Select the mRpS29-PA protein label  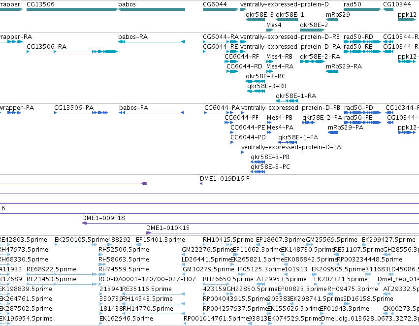[346, 128]
